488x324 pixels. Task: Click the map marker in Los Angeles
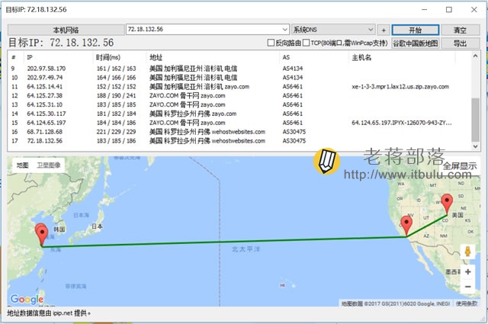coord(406,225)
